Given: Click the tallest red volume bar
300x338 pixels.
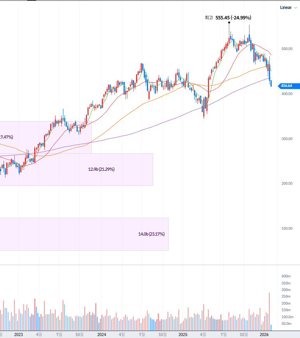Looking at the screenshot, I should point(269,310).
